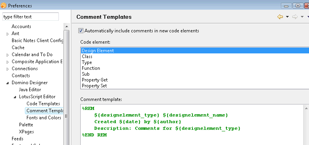Focus the type filter text field

point(30,17)
